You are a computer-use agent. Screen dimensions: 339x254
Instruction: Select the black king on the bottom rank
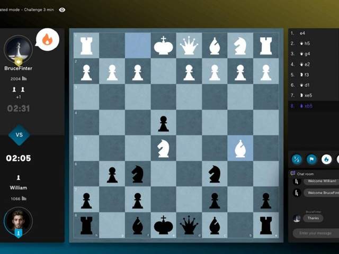163,225
